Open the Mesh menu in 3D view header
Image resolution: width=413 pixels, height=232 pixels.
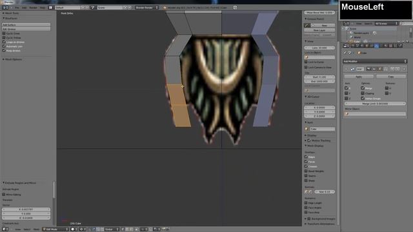[36, 229]
